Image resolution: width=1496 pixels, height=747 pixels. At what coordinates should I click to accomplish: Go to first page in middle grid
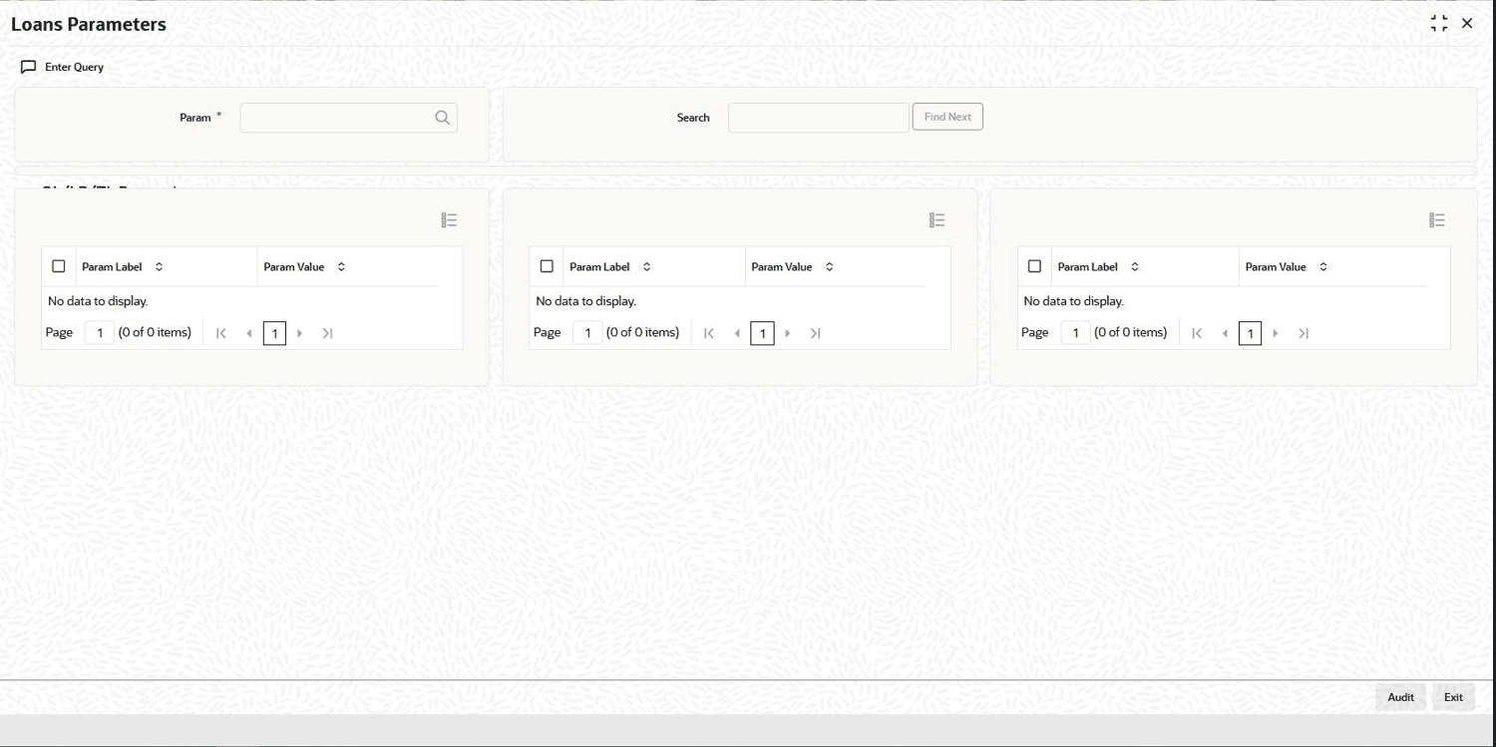pyautogui.click(x=709, y=333)
